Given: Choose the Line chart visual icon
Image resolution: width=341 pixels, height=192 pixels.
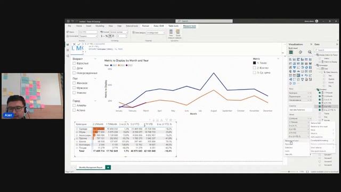Looking at the screenshot, I should tap(290, 63).
